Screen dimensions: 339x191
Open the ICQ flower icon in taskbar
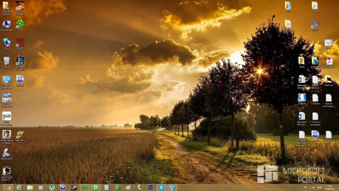pyautogui.click(x=85, y=187)
